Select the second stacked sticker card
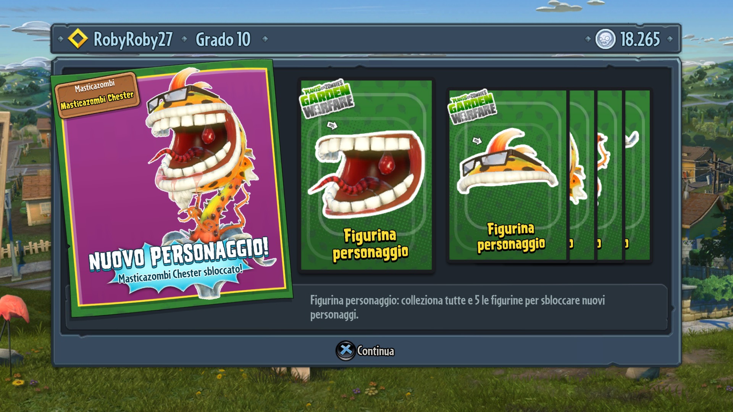The height and width of the screenshot is (412, 733). (582, 175)
